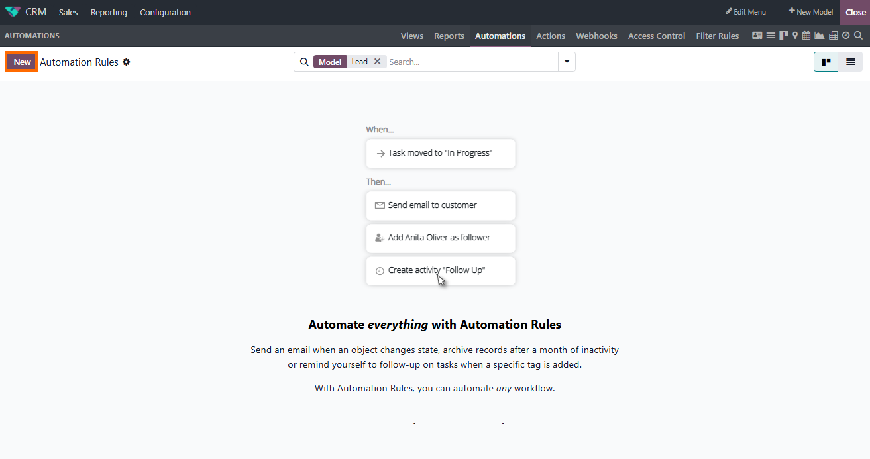Remove the Lead model filter
This screenshot has height=459, width=870.
click(377, 61)
